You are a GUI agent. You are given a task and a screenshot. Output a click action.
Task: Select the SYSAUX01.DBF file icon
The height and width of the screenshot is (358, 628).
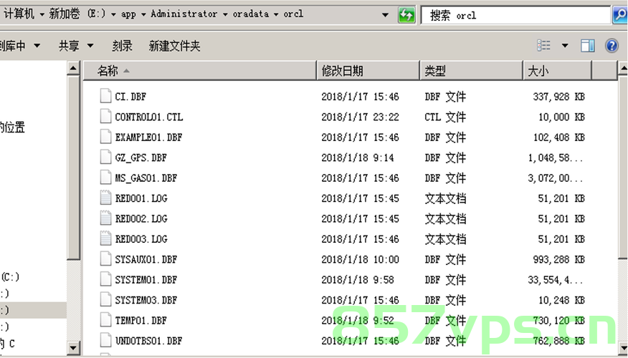[105, 259]
